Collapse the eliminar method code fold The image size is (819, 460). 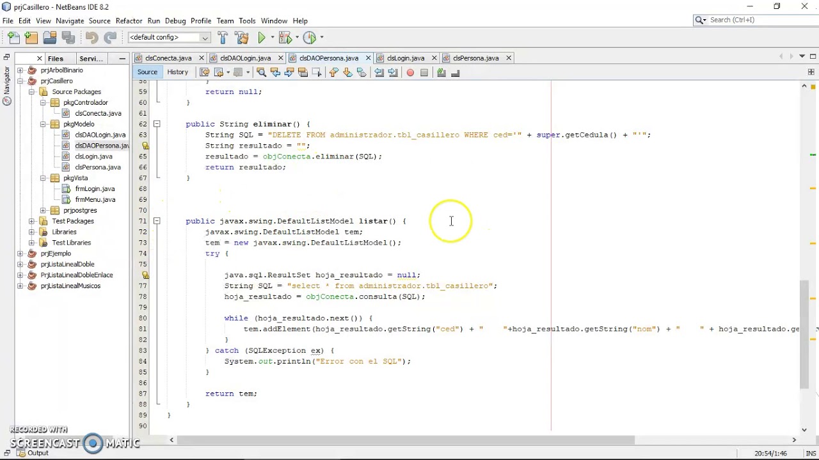pos(157,124)
